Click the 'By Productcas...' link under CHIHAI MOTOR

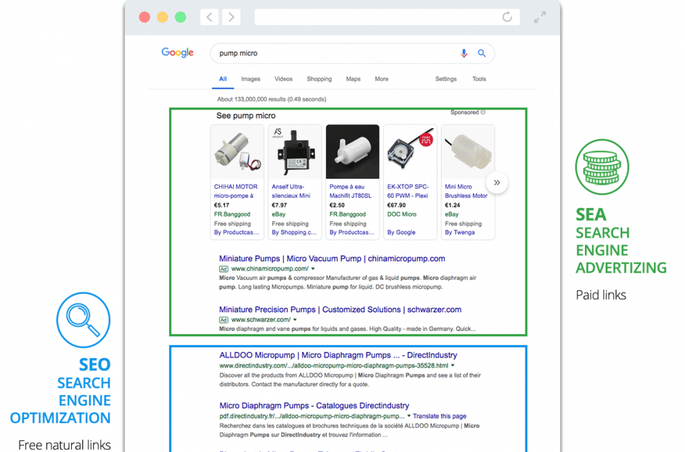pos(236,232)
